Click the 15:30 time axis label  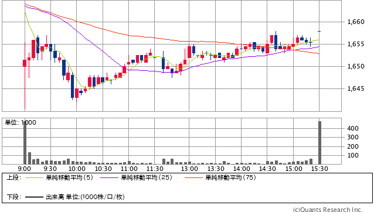pyautogui.click(x=319, y=169)
